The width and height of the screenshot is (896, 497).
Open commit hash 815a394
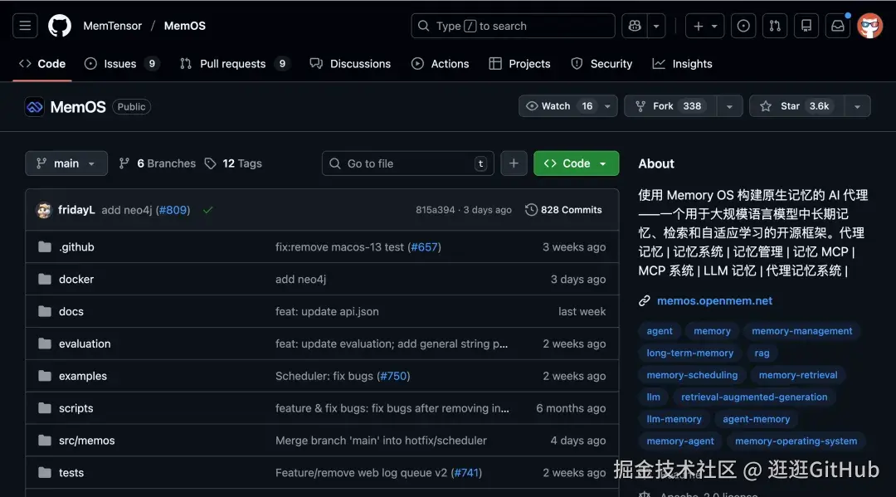(435, 210)
